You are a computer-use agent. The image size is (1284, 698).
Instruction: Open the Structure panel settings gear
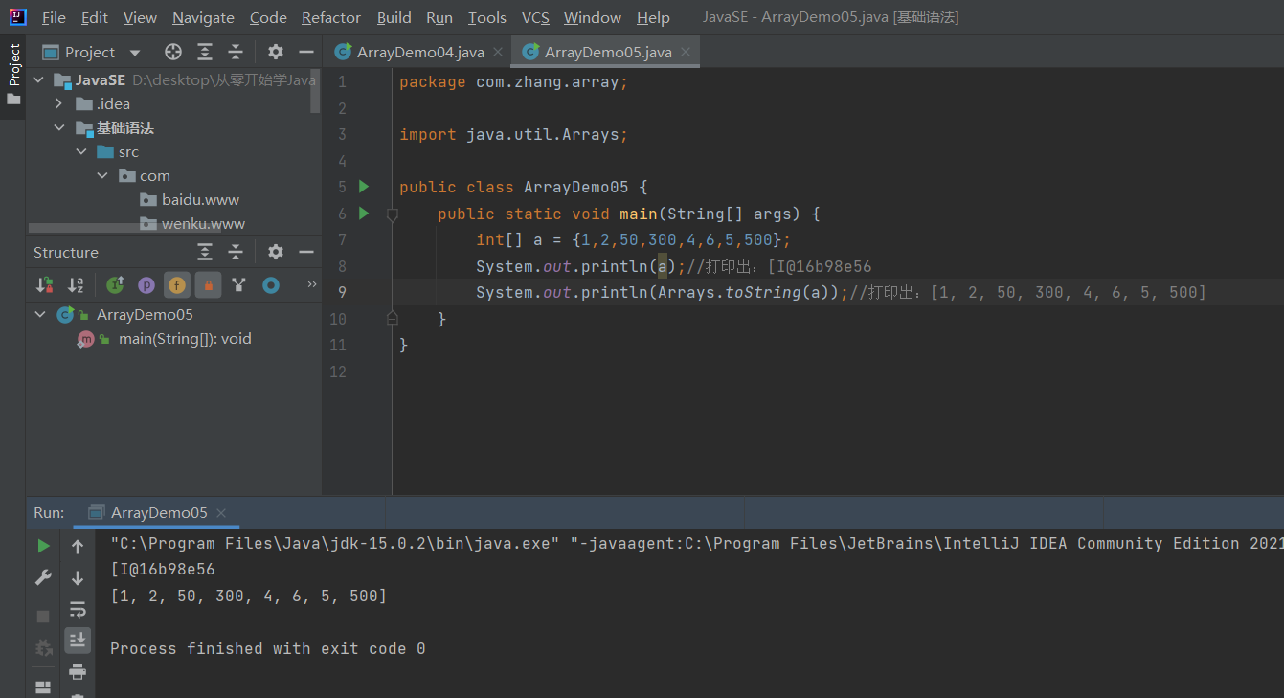tap(276, 252)
